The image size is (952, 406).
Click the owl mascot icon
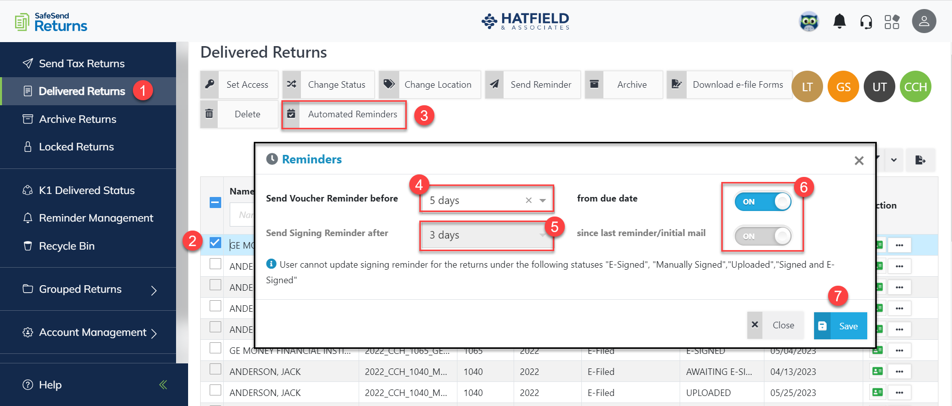(x=809, y=22)
